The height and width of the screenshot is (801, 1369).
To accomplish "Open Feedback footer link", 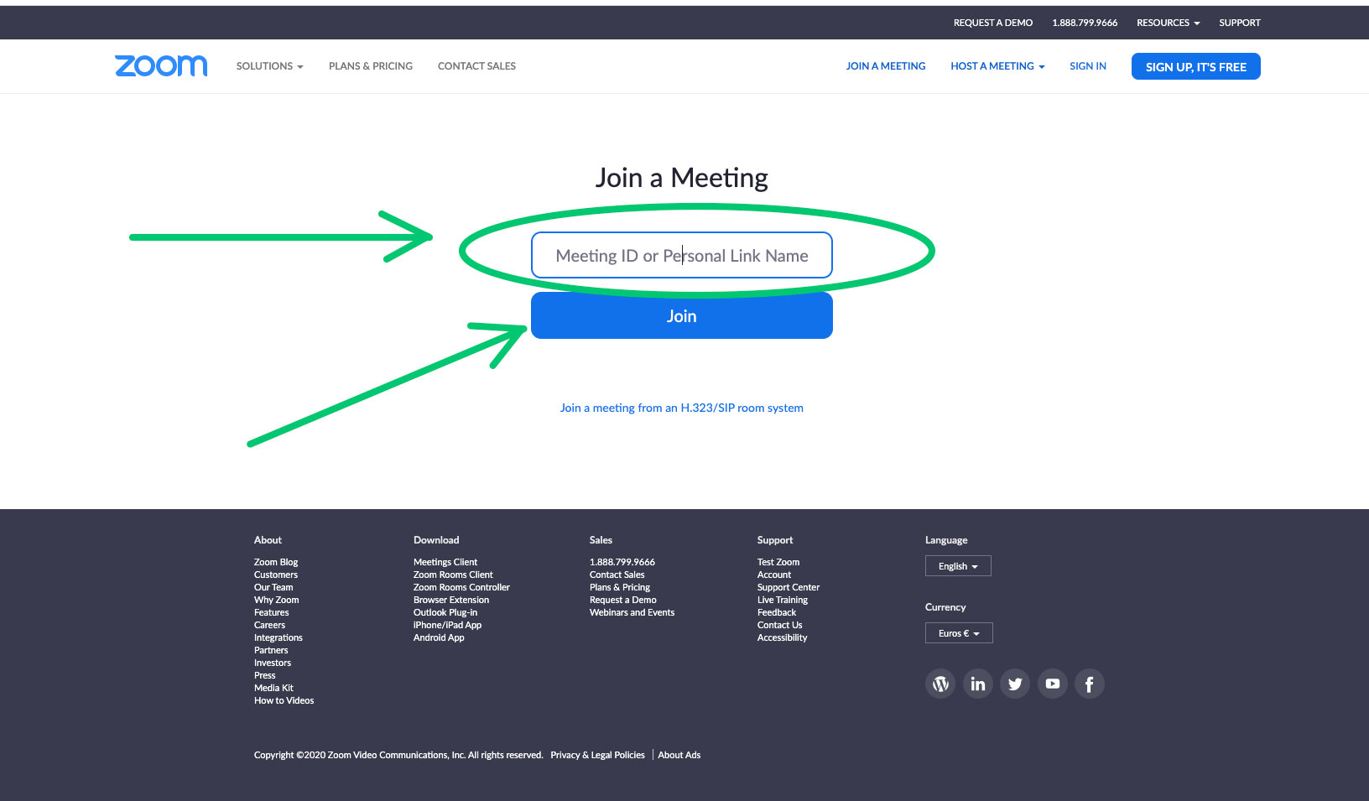I will tap(777, 612).
